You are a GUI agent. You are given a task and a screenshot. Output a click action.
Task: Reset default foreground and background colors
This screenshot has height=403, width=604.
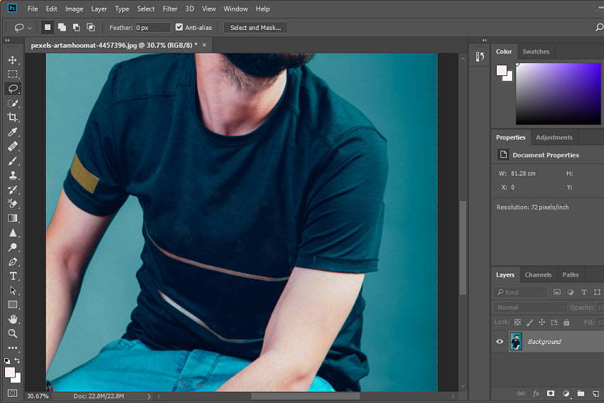(x=7, y=361)
